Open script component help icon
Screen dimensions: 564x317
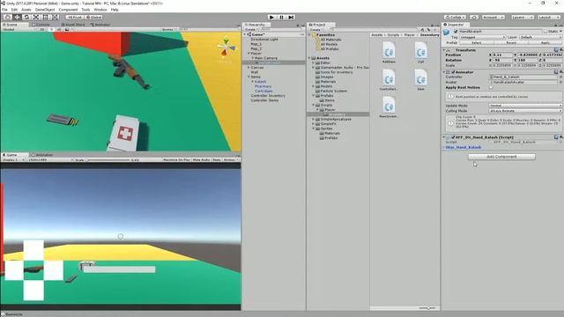point(556,137)
